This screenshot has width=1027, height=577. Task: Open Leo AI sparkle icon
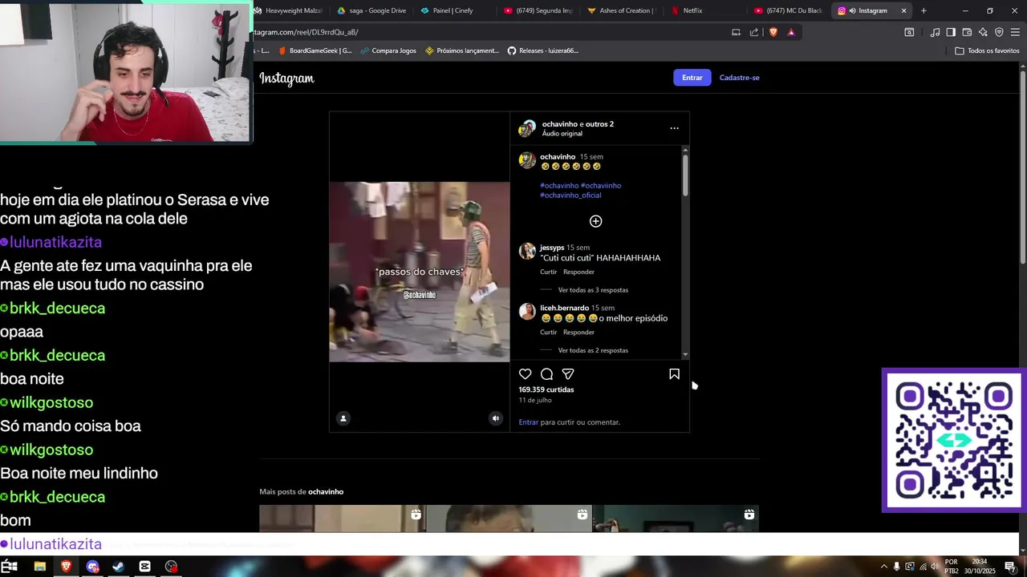(983, 32)
